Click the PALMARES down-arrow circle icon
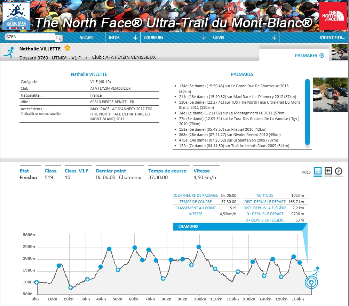This screenshot has width=349, height=306. point(322,55)
